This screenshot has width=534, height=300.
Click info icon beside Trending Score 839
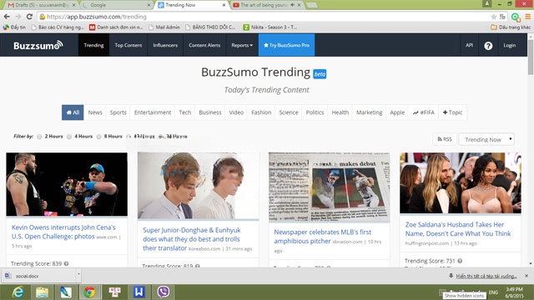[x=67, y=263]
